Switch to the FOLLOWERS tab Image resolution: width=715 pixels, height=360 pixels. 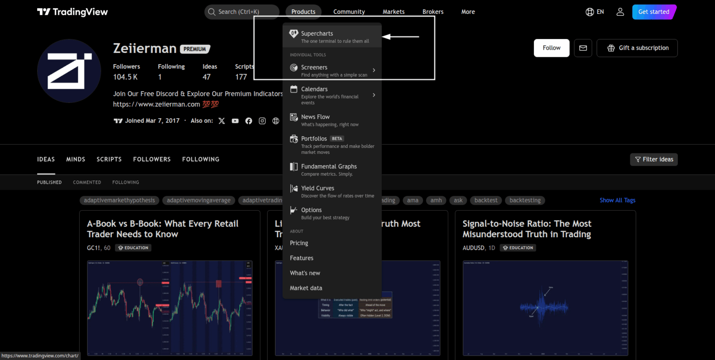point(152,159)
